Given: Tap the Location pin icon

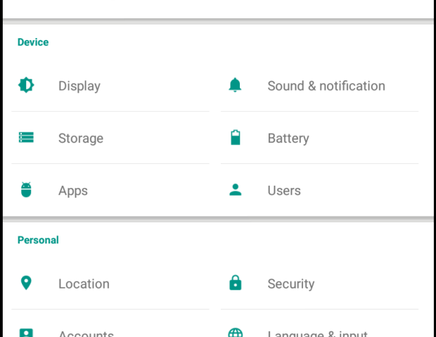Looking at the screenshot, I should click(x=26, y=283).
